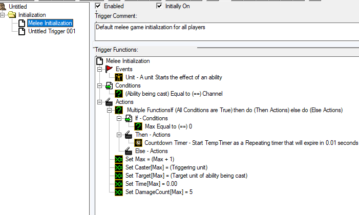
Task: Select the Initialization category label
Action: (x=32, y=15)
